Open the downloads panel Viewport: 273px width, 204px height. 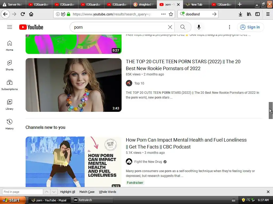(240, 14)
